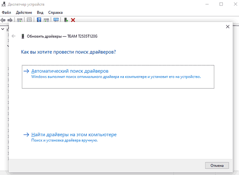Open the Действие menu

tap(24, 12)
